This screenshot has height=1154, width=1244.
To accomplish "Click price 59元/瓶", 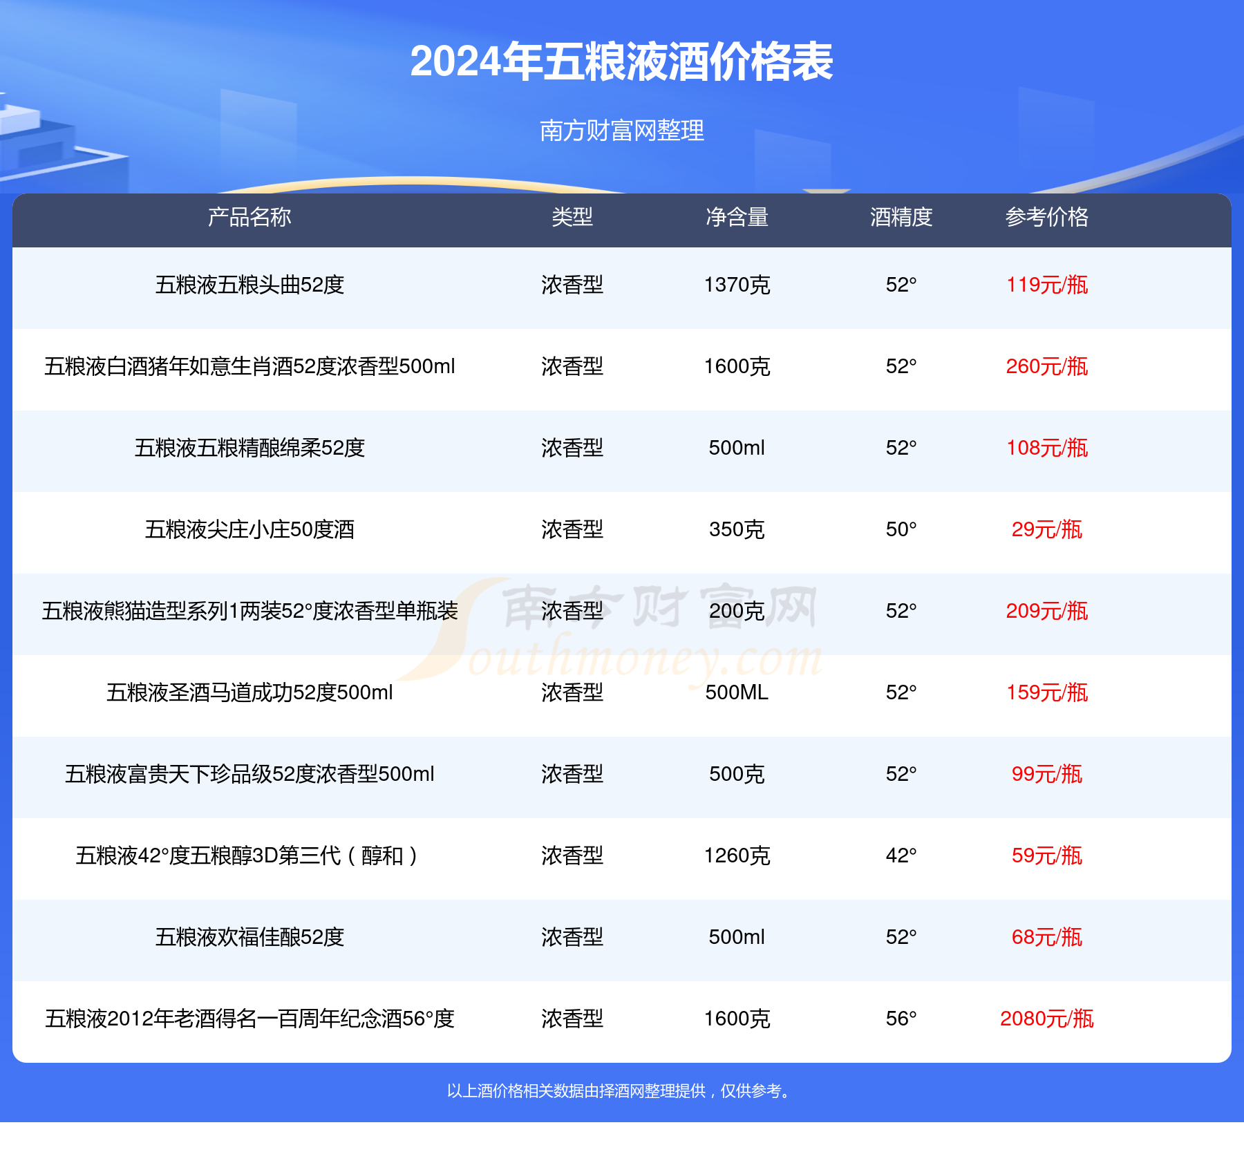I will click(1047, 855).
